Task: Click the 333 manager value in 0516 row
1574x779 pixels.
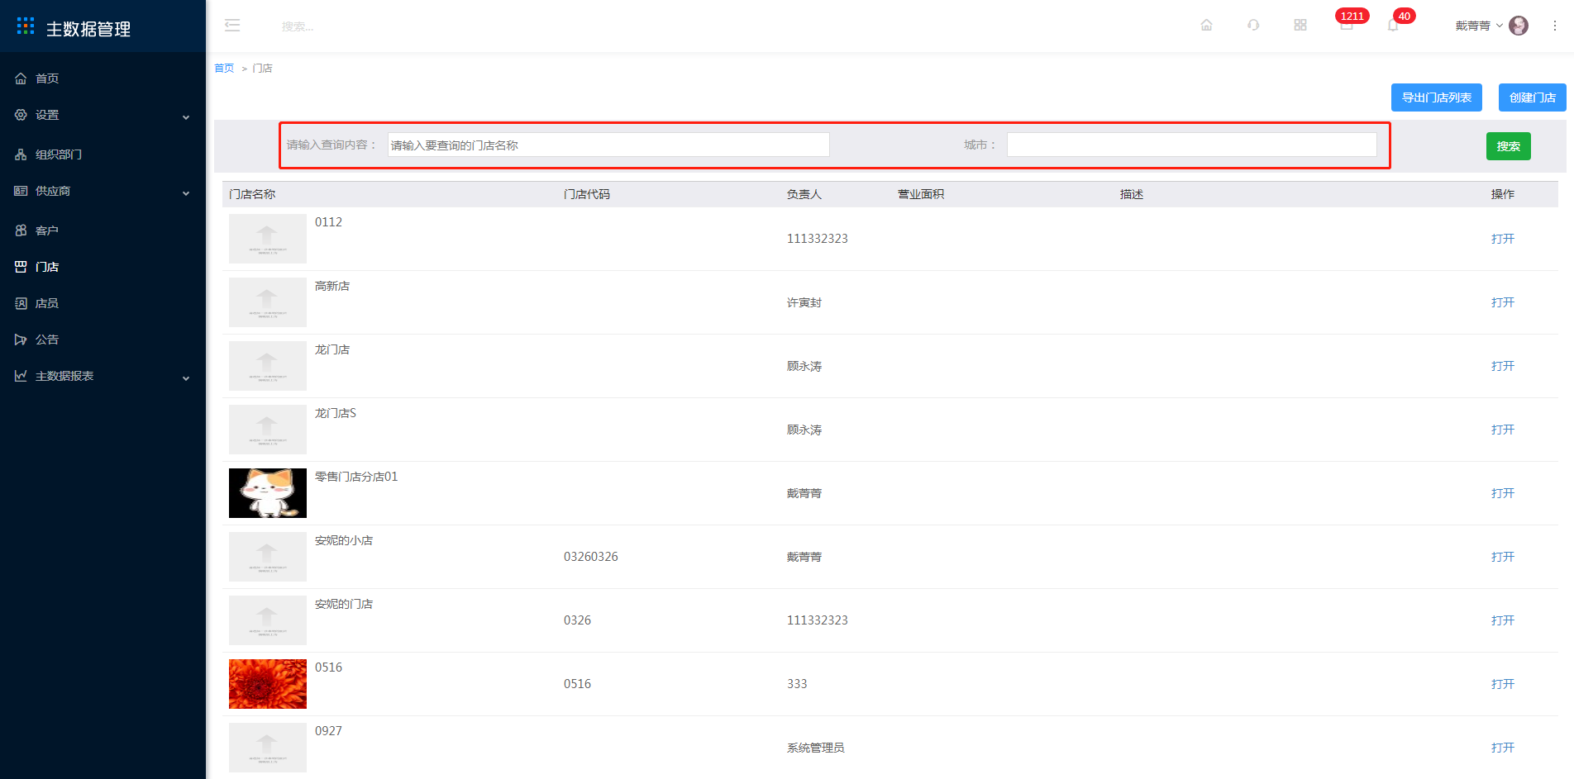Action: coord(797,684)
